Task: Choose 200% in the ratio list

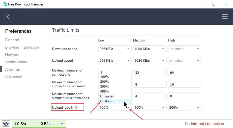Action: (x=115, y=82)
